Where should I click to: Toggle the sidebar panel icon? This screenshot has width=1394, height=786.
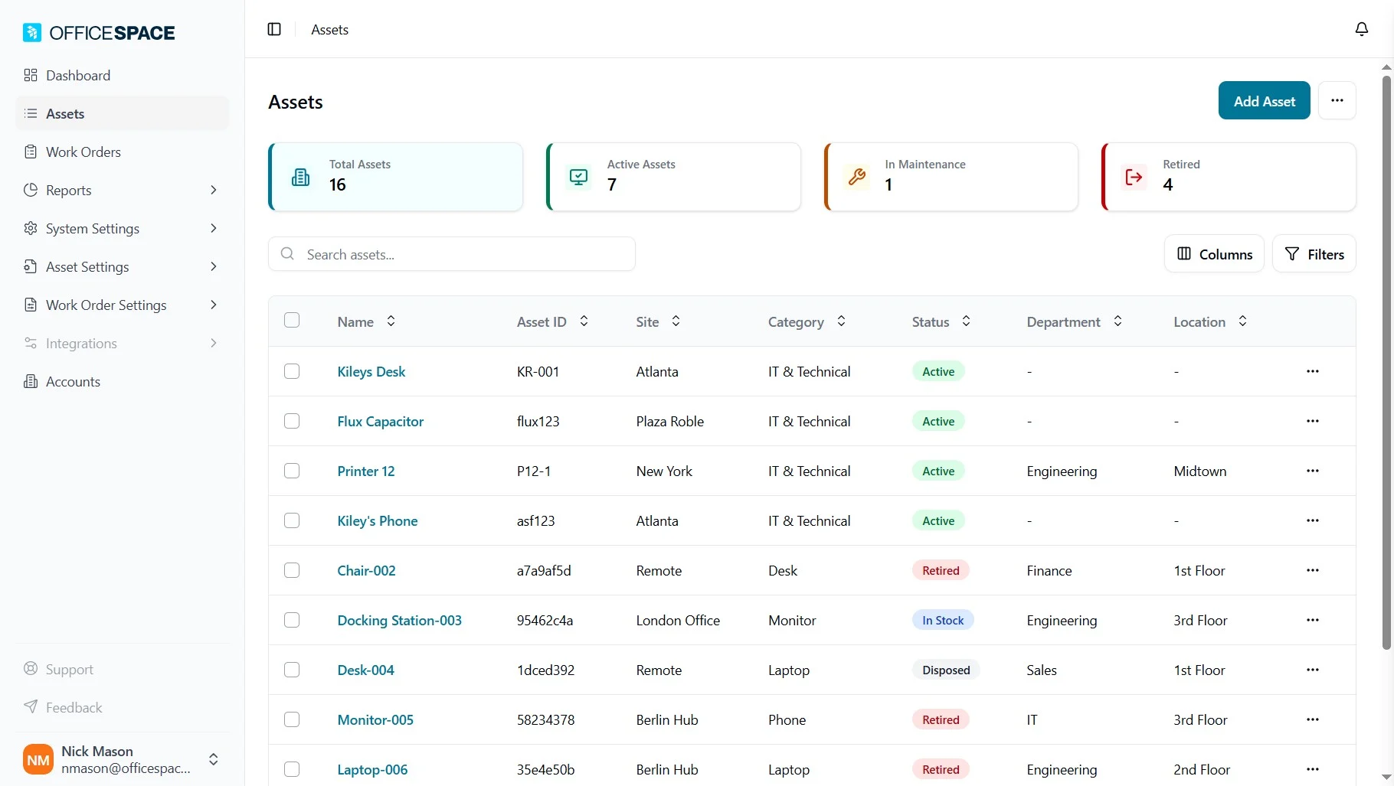274,29
